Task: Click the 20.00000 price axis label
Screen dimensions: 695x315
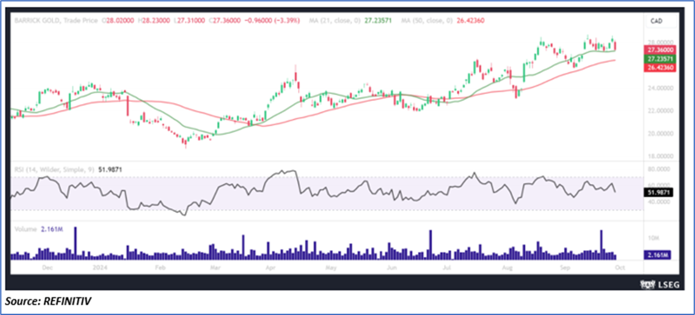Action: [661, 133]
